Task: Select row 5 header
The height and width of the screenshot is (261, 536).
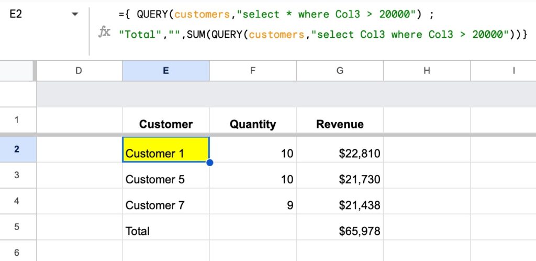Action: tap(17, 227)
